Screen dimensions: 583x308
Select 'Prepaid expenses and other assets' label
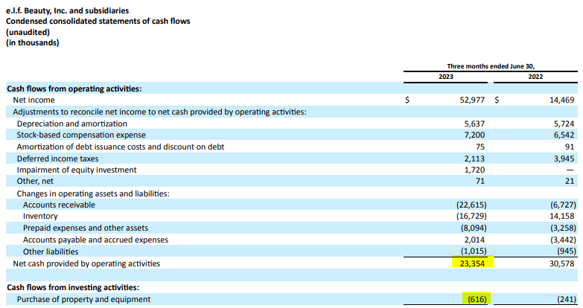(x=86, y=228)
